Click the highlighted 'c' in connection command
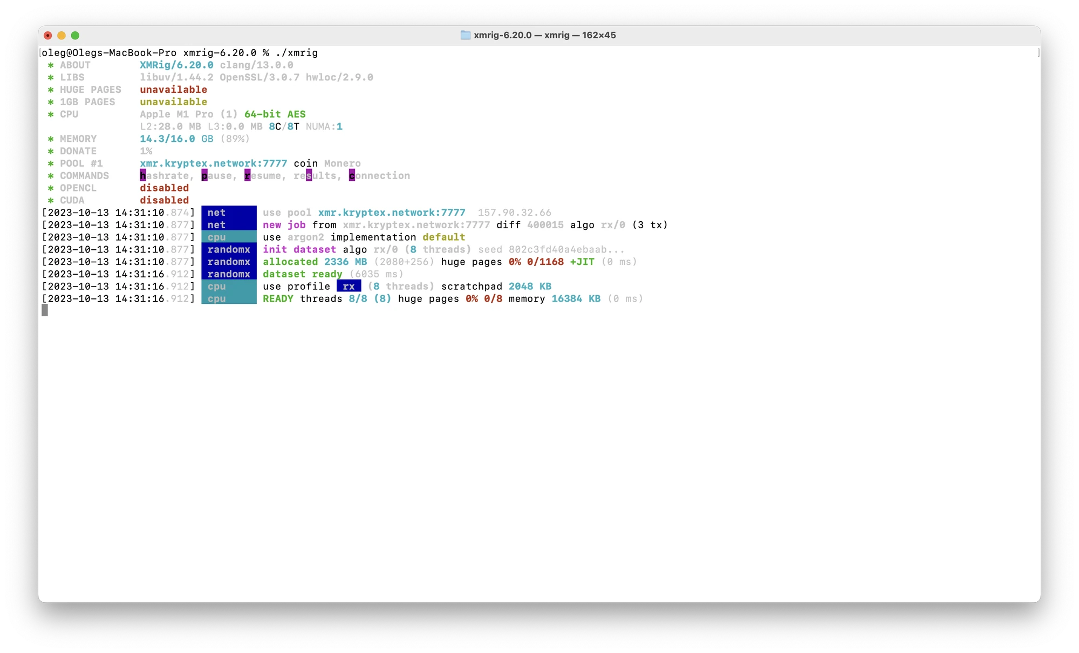 click(x=352, y=176)
